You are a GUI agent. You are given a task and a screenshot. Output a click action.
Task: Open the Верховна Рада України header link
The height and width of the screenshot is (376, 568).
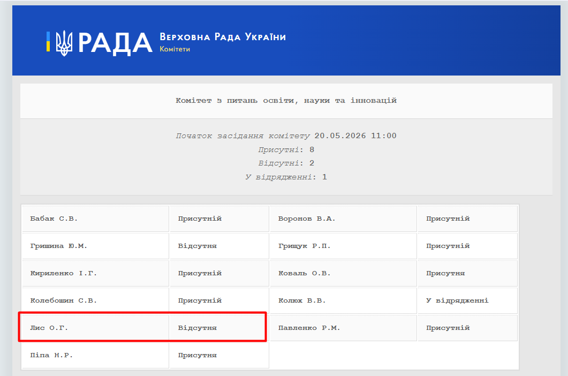223,37
